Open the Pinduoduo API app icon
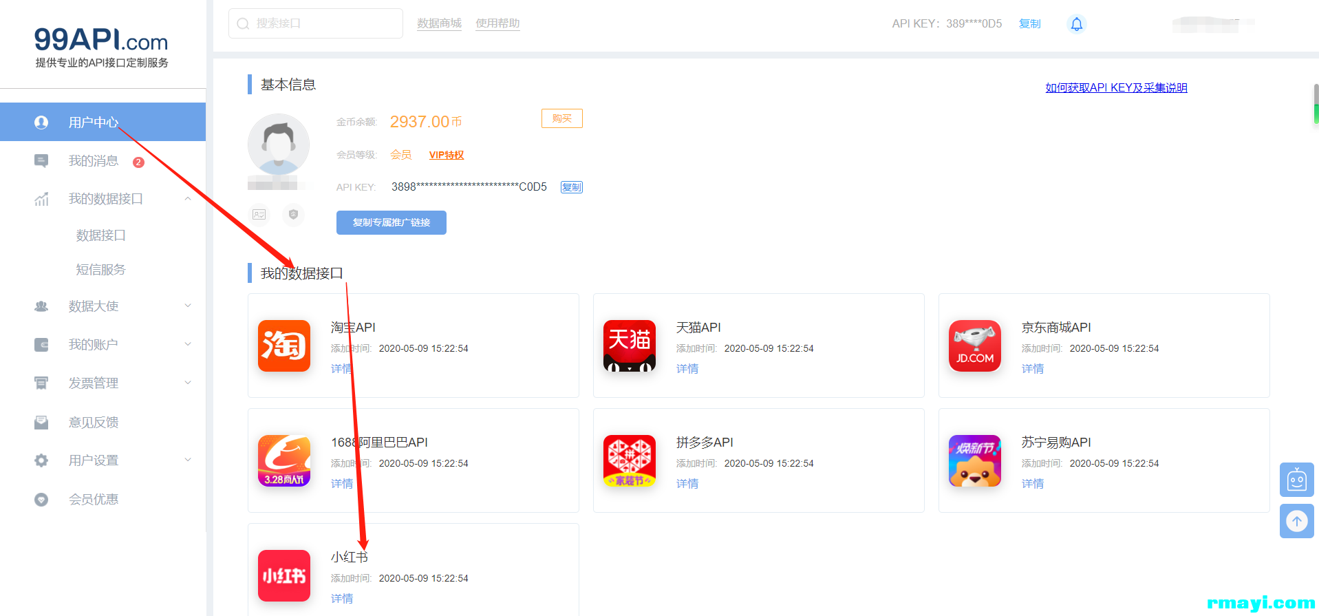Image resolution: width=1319 pixels, height=616 pixels. 630,460
